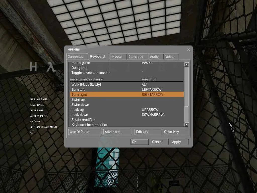The image size is (257, 193).
Task: Click the Clear Key button
Action: click(x=176, y=132)
